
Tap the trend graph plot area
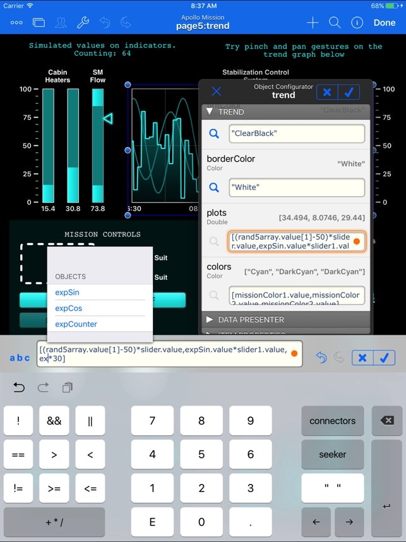165,145
